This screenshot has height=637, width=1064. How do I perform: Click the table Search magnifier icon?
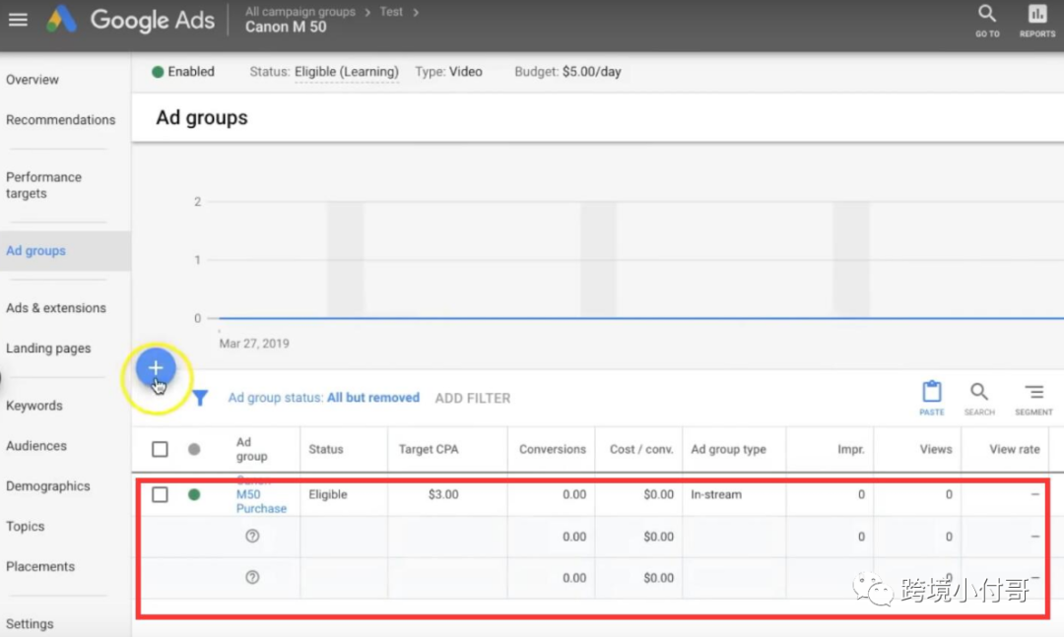(x=979, y=398)
